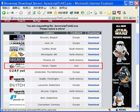Click the Forward navigation arrow icon

click(x=21, y=13)
